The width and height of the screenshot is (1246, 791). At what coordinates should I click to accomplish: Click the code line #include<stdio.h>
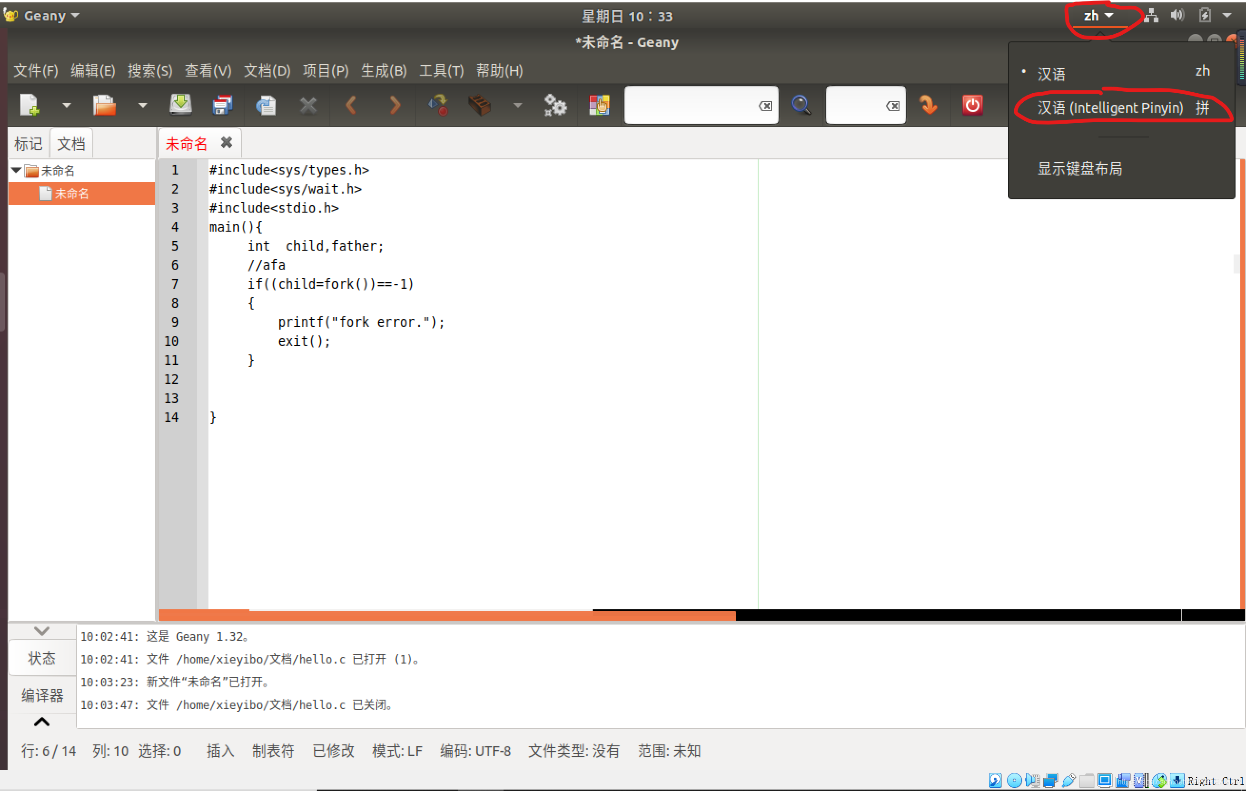point(274,208)
